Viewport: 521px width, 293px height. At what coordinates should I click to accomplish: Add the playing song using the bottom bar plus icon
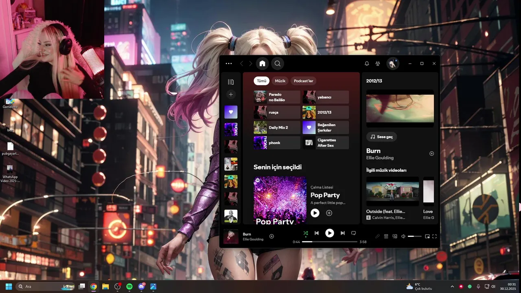tap(271, 236)
